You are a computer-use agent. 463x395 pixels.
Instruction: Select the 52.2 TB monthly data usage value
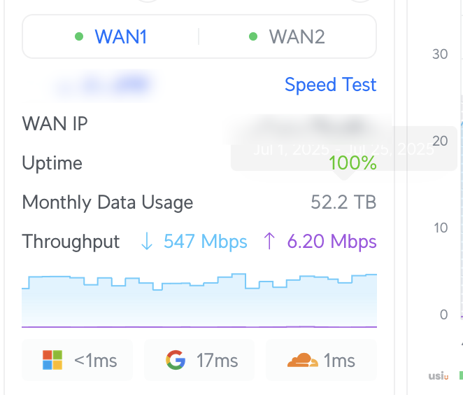(x=343, y=203)
